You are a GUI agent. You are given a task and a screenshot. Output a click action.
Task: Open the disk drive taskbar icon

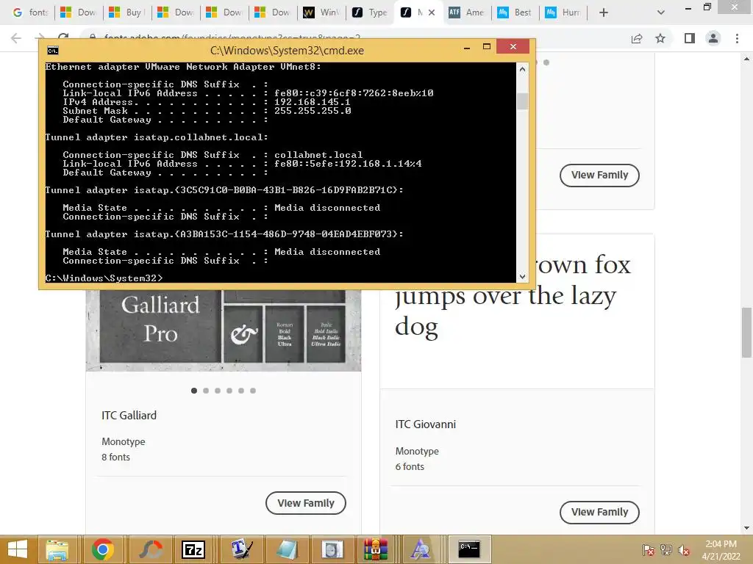coord(332,549)
